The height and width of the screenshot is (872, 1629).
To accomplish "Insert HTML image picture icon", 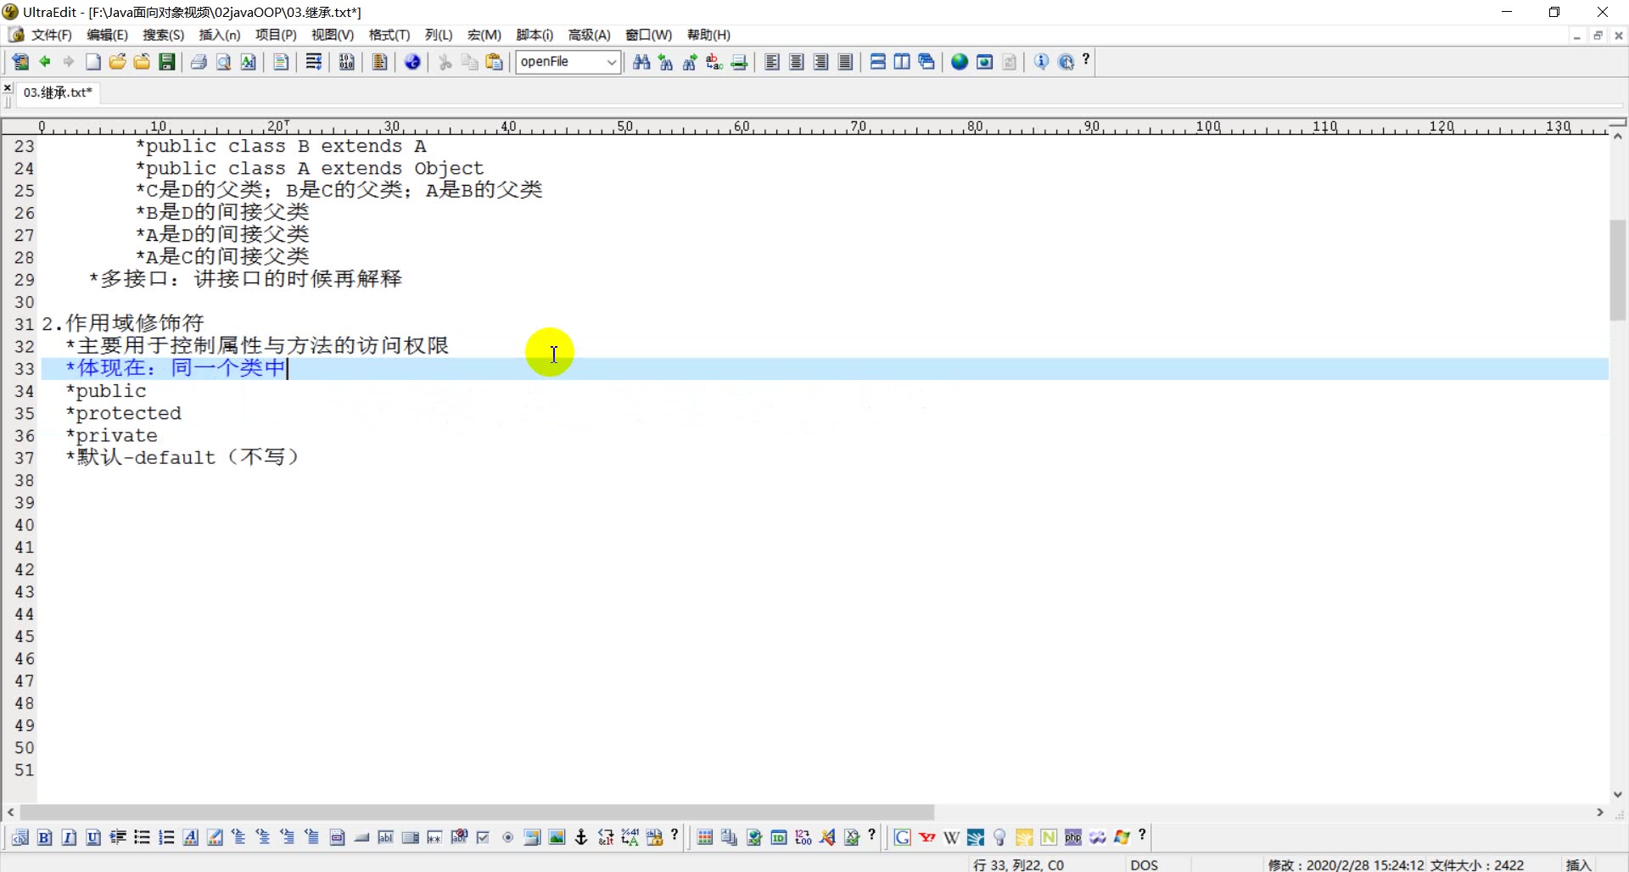I will pos(557,837).
